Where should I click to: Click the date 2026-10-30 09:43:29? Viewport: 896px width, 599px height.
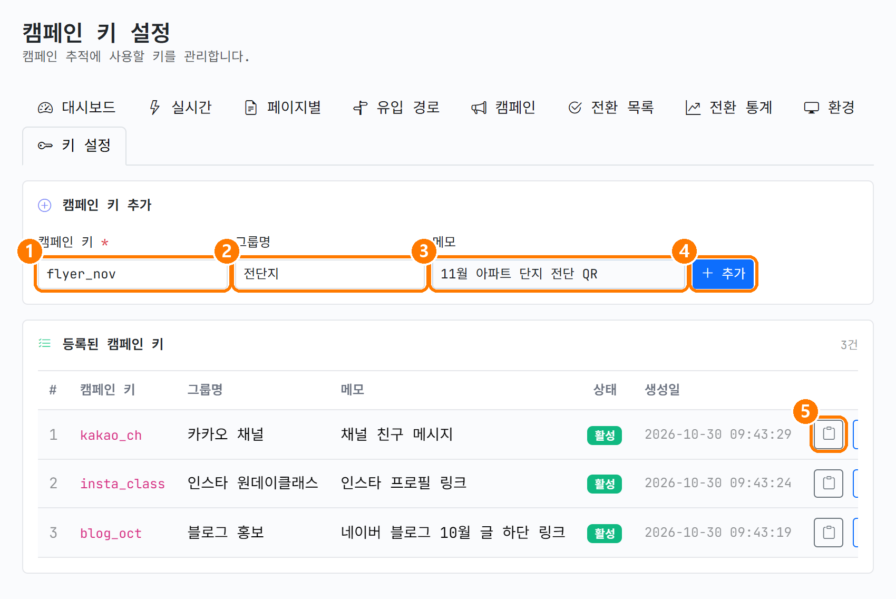[x=718, y=434]
